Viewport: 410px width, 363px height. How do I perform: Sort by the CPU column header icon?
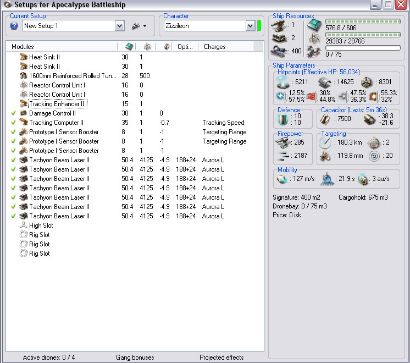coord(129,47)
